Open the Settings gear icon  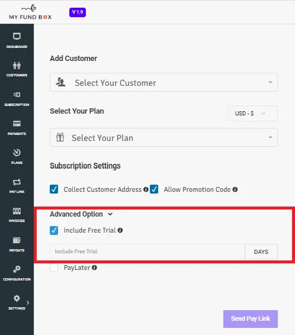(17, 298)
